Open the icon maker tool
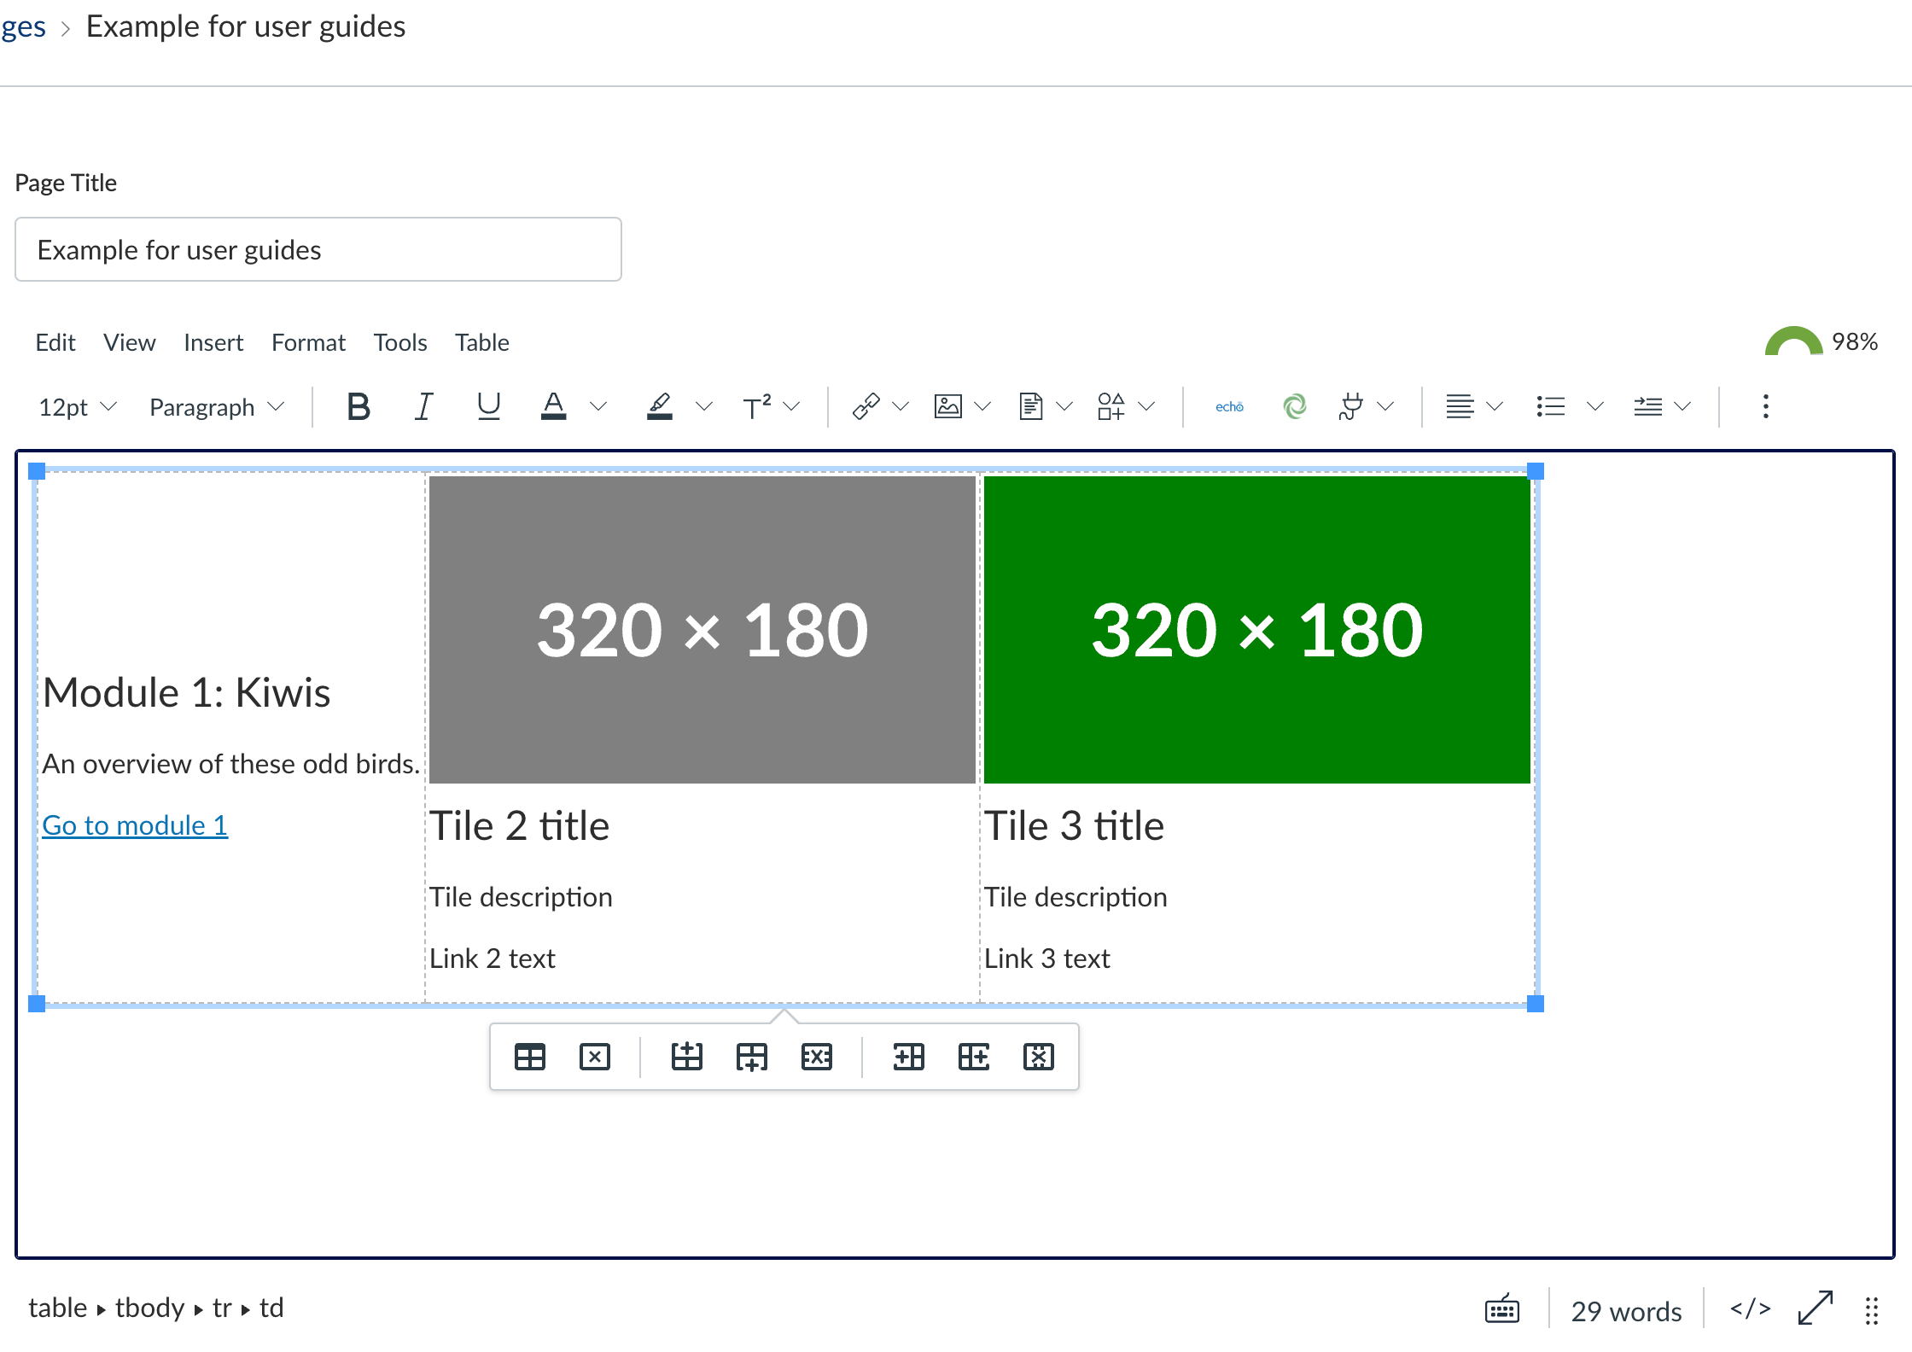 pos(1111,407)
